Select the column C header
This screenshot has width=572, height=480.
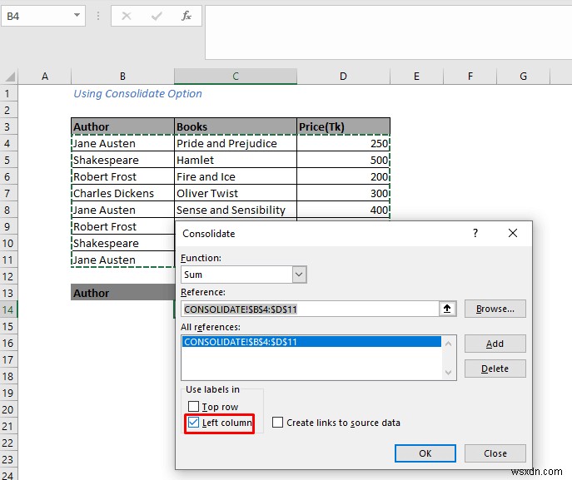tap(236, 77)
